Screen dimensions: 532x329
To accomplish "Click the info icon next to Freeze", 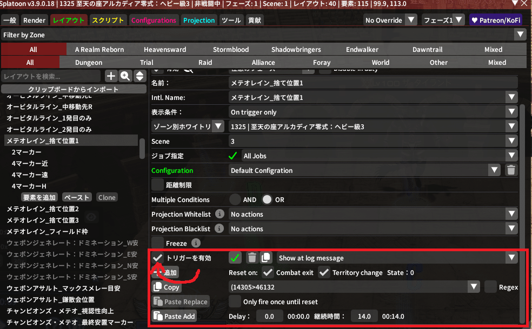I will tap(196, 243).
